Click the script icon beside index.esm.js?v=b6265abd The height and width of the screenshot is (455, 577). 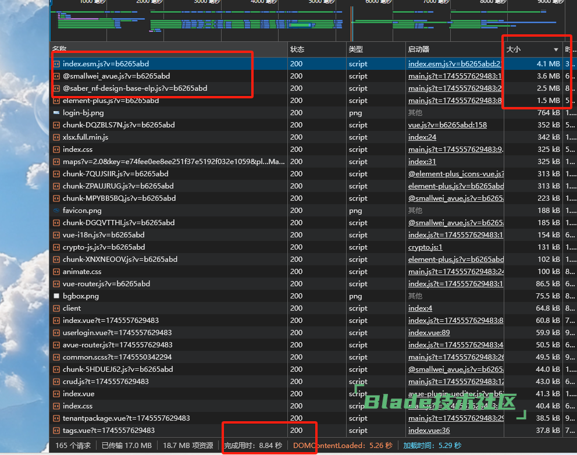(56, 64)
